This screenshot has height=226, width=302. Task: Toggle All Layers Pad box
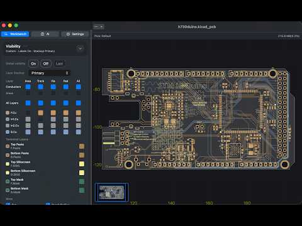(x=66, y=103)
